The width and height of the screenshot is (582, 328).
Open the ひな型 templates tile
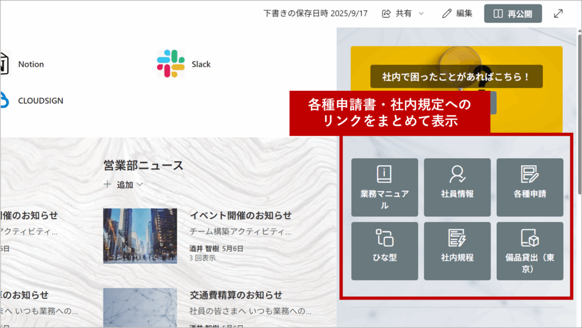(385, 251)
